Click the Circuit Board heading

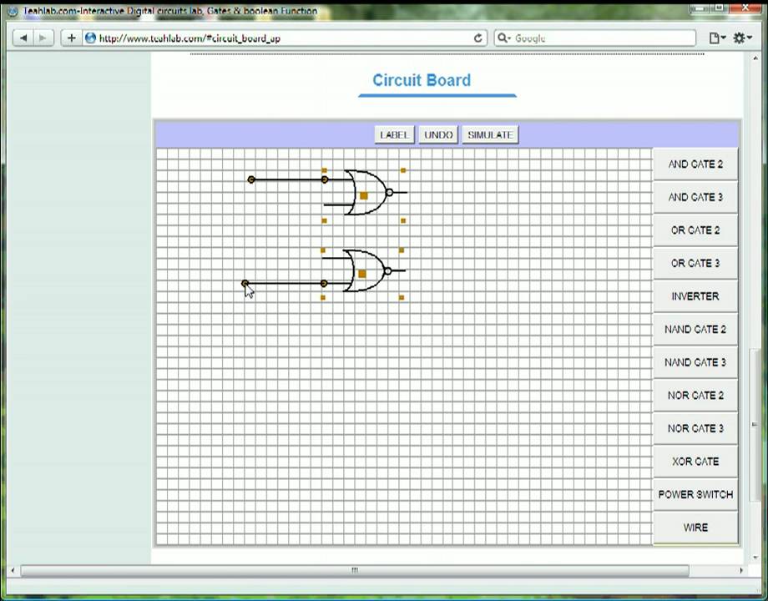pyautogui.click(x=422, y=80)
